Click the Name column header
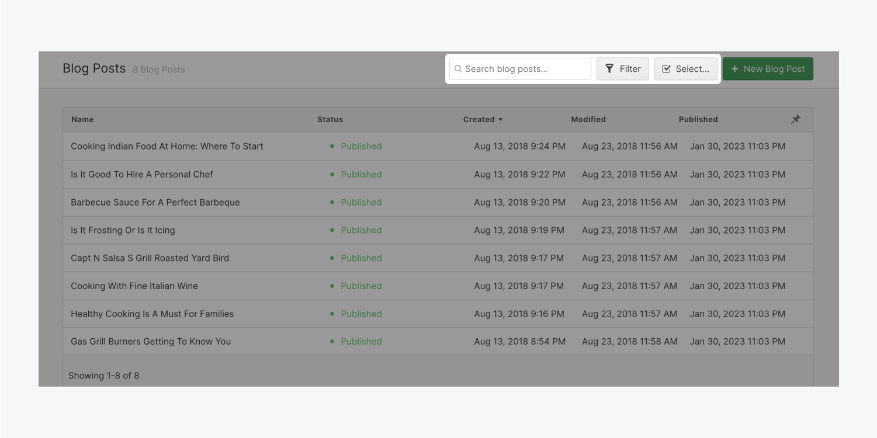 (x=82, y=119)
